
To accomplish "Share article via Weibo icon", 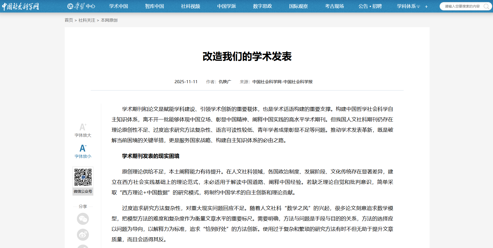I will (x=83, y=235).
